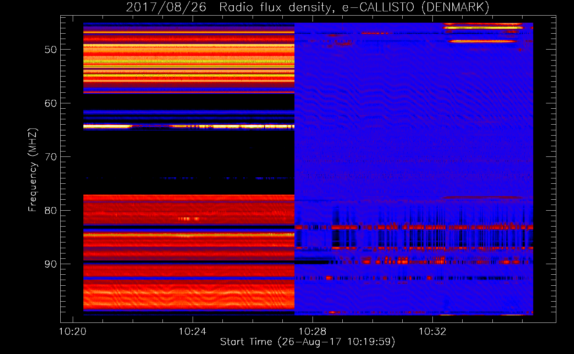This screenshot has width=574, height=354.
Task: Click the 60 frequency tick label
Action: pos(51,103)
